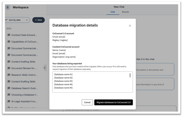183x117 pixels.
Task: Click the chat icon beside Document Review for
Action: pyautogui.click(x=9, y=68)
